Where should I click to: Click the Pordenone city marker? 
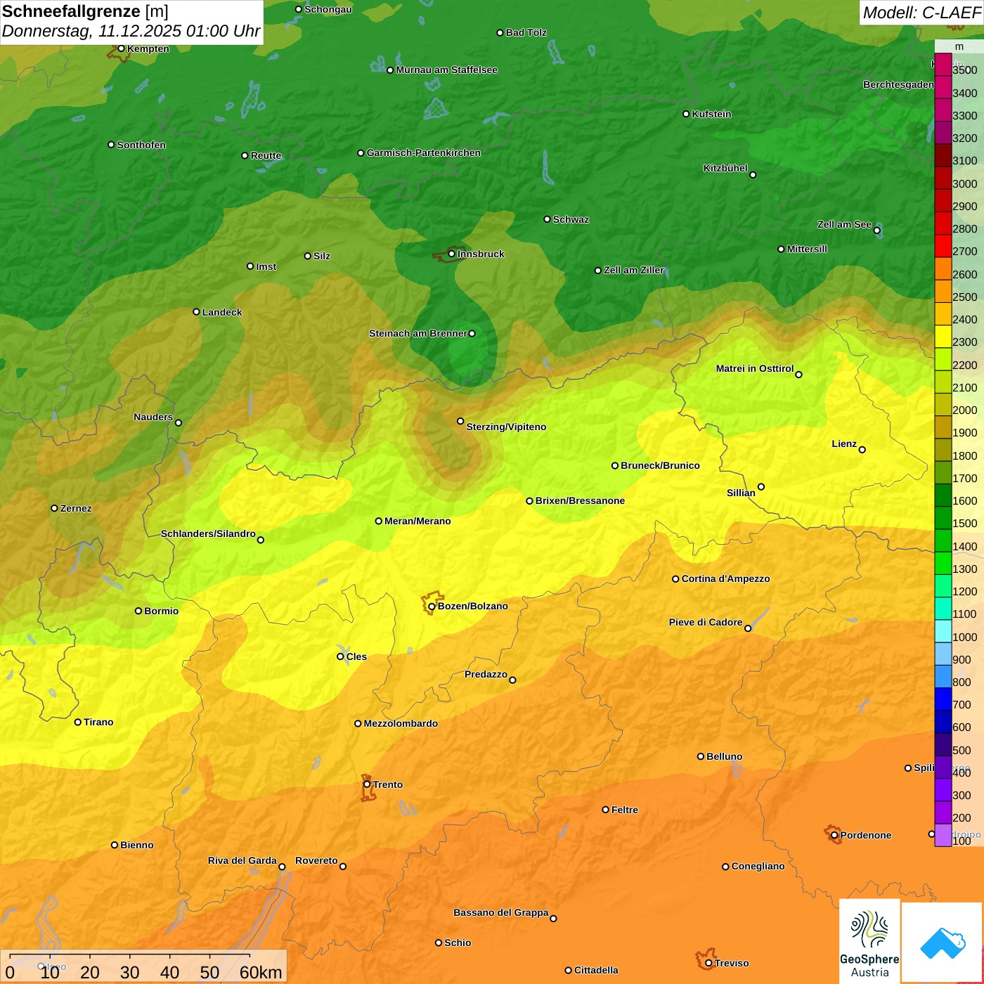(x=834, y=835)
